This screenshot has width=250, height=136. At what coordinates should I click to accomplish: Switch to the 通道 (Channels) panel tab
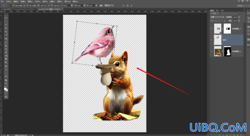[217, 11]
